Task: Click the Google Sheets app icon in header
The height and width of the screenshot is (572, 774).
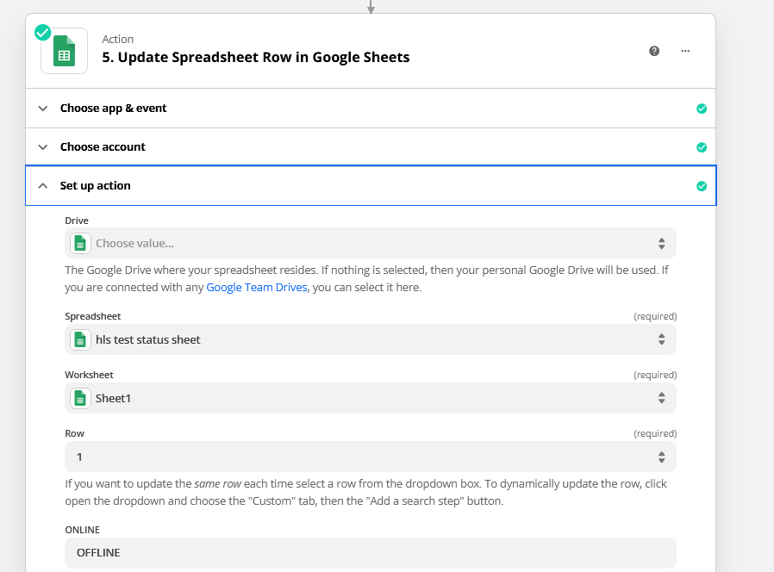Action: click(x=65, y=52)
